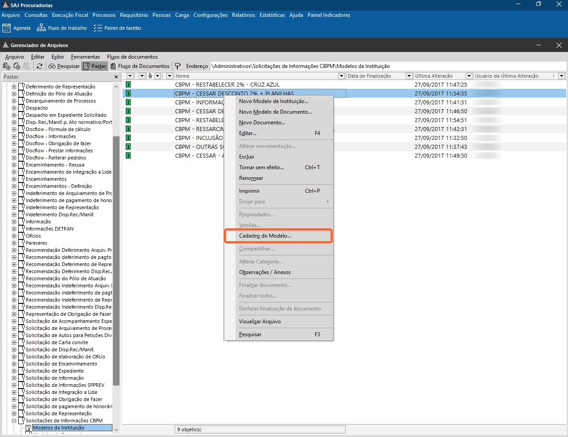Open Fluxo de trabalho from the toolbar
This screenshot has height=437, width=568.
(41, 28)
